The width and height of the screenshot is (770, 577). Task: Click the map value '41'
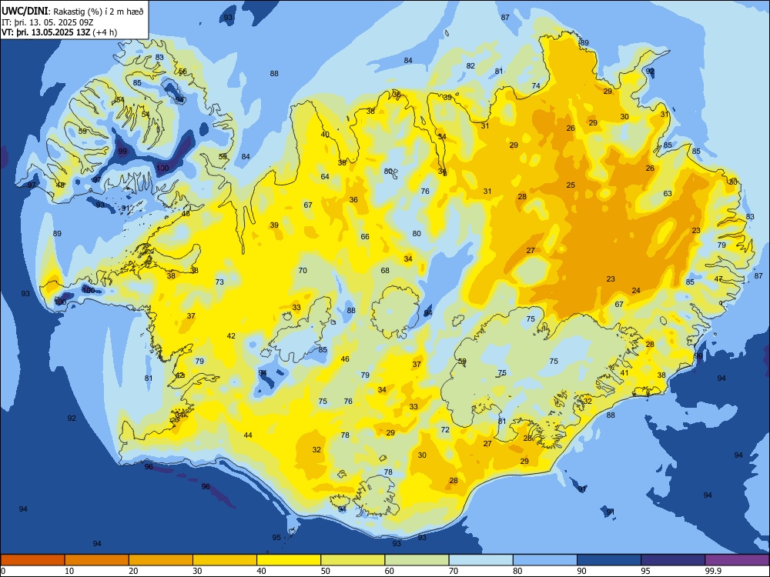624,373
